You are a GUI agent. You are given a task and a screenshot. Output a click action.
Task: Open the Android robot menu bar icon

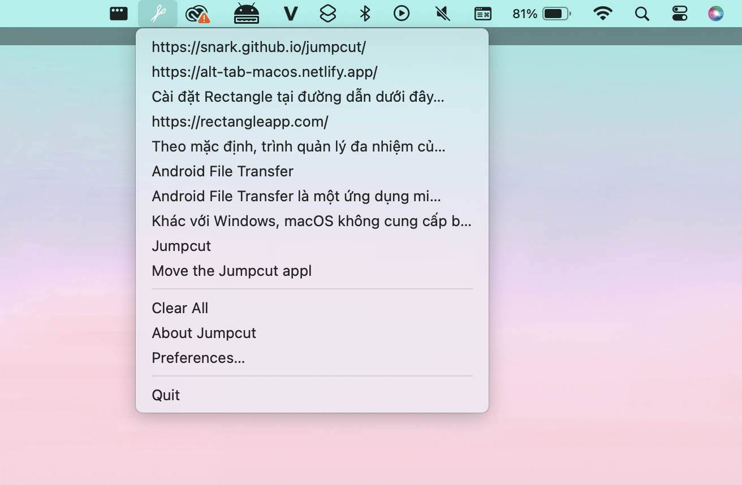point(247,14)
